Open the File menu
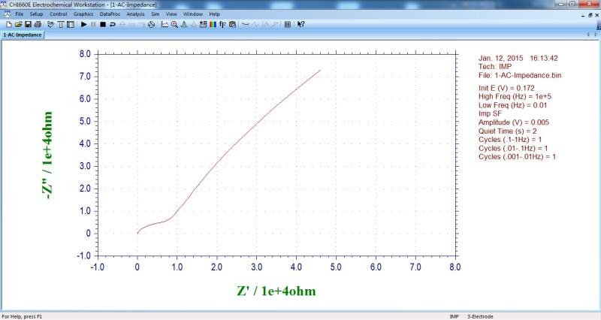The width and height of the screenshot is (601, 320). [x=20, y=14]
